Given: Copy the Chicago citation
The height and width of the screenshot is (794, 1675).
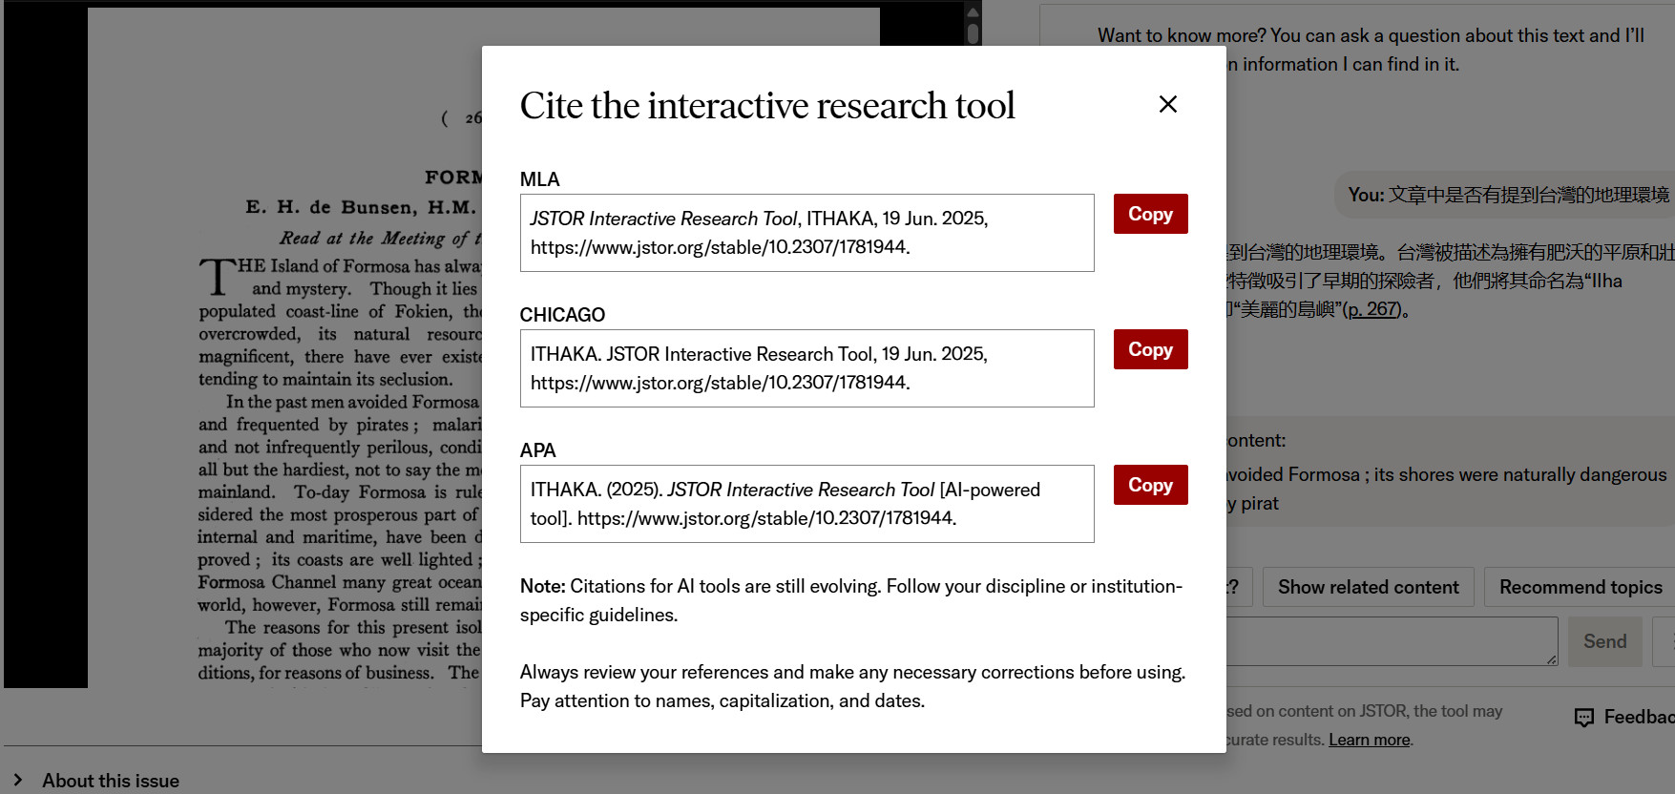Looking at the screenshot, I should point(1150,349).
